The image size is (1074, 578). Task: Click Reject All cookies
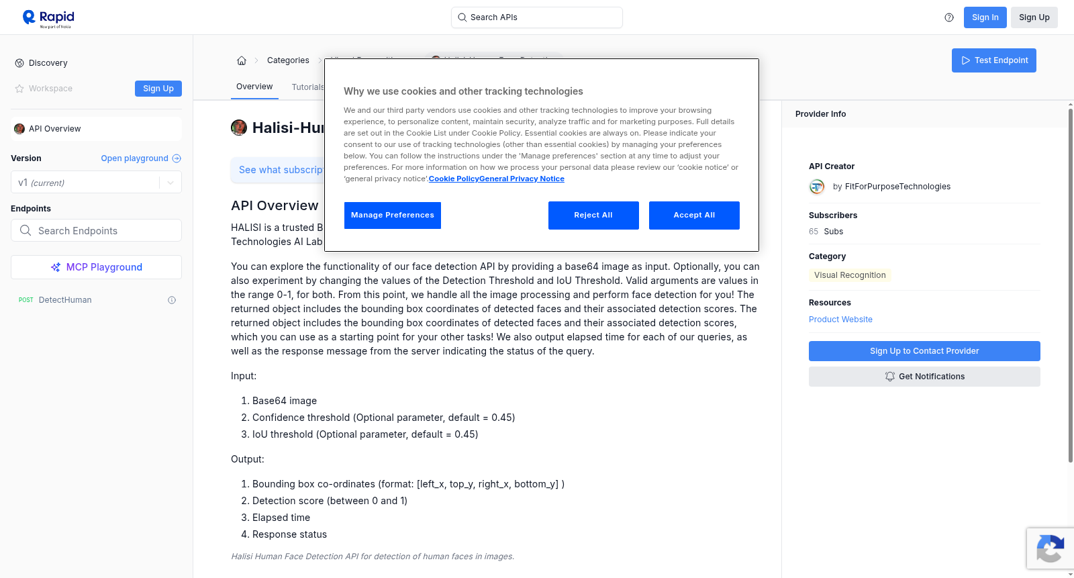click(x=593, y=215)
